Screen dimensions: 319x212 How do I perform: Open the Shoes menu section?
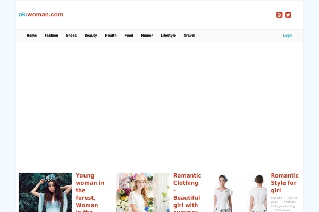click(x=71, y=36)
